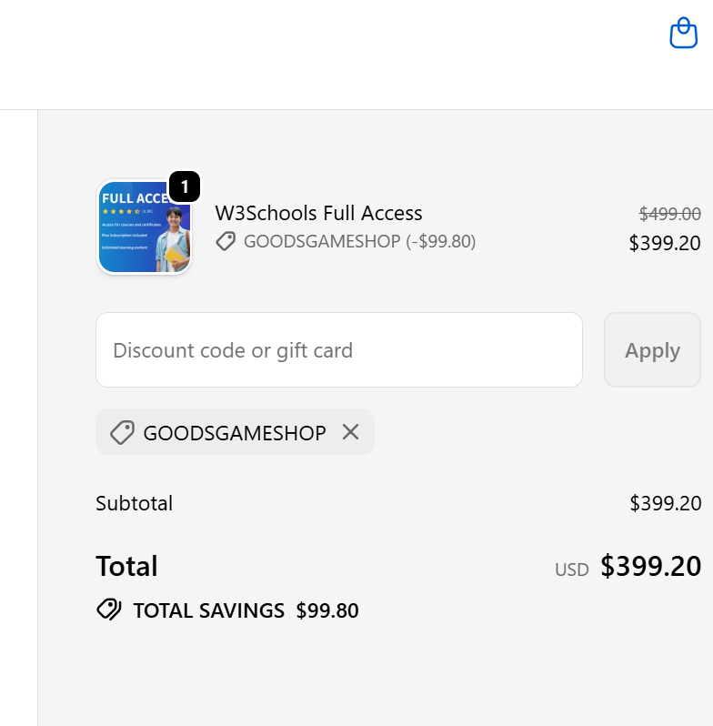
Task: Click the quantity badge on product image
Action: [x=185, y=187]
